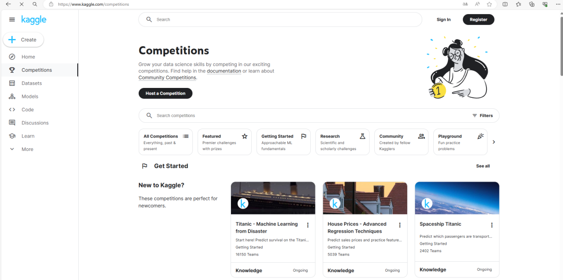
Task: Open the three-dot menu on the House Prices card
Action: 400,225
